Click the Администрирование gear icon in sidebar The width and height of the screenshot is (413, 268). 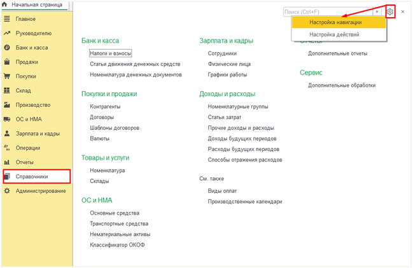tap(7, 191)
